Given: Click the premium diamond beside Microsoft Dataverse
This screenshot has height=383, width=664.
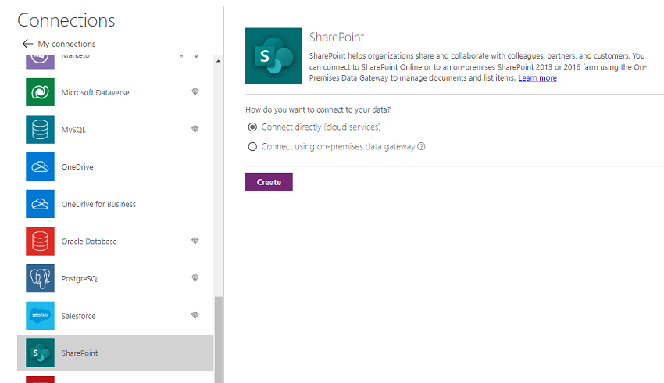Looking at the screenshot, I should pyautogui.click(x=195, y=91).
